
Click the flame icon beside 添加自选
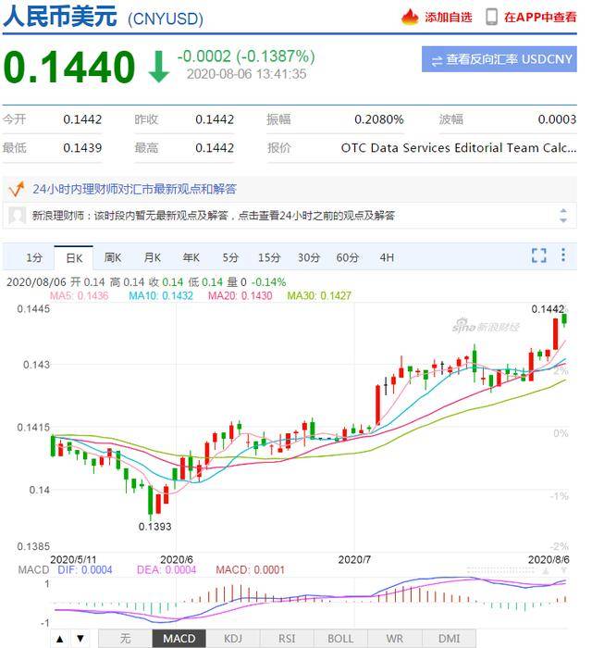(410, 17)
